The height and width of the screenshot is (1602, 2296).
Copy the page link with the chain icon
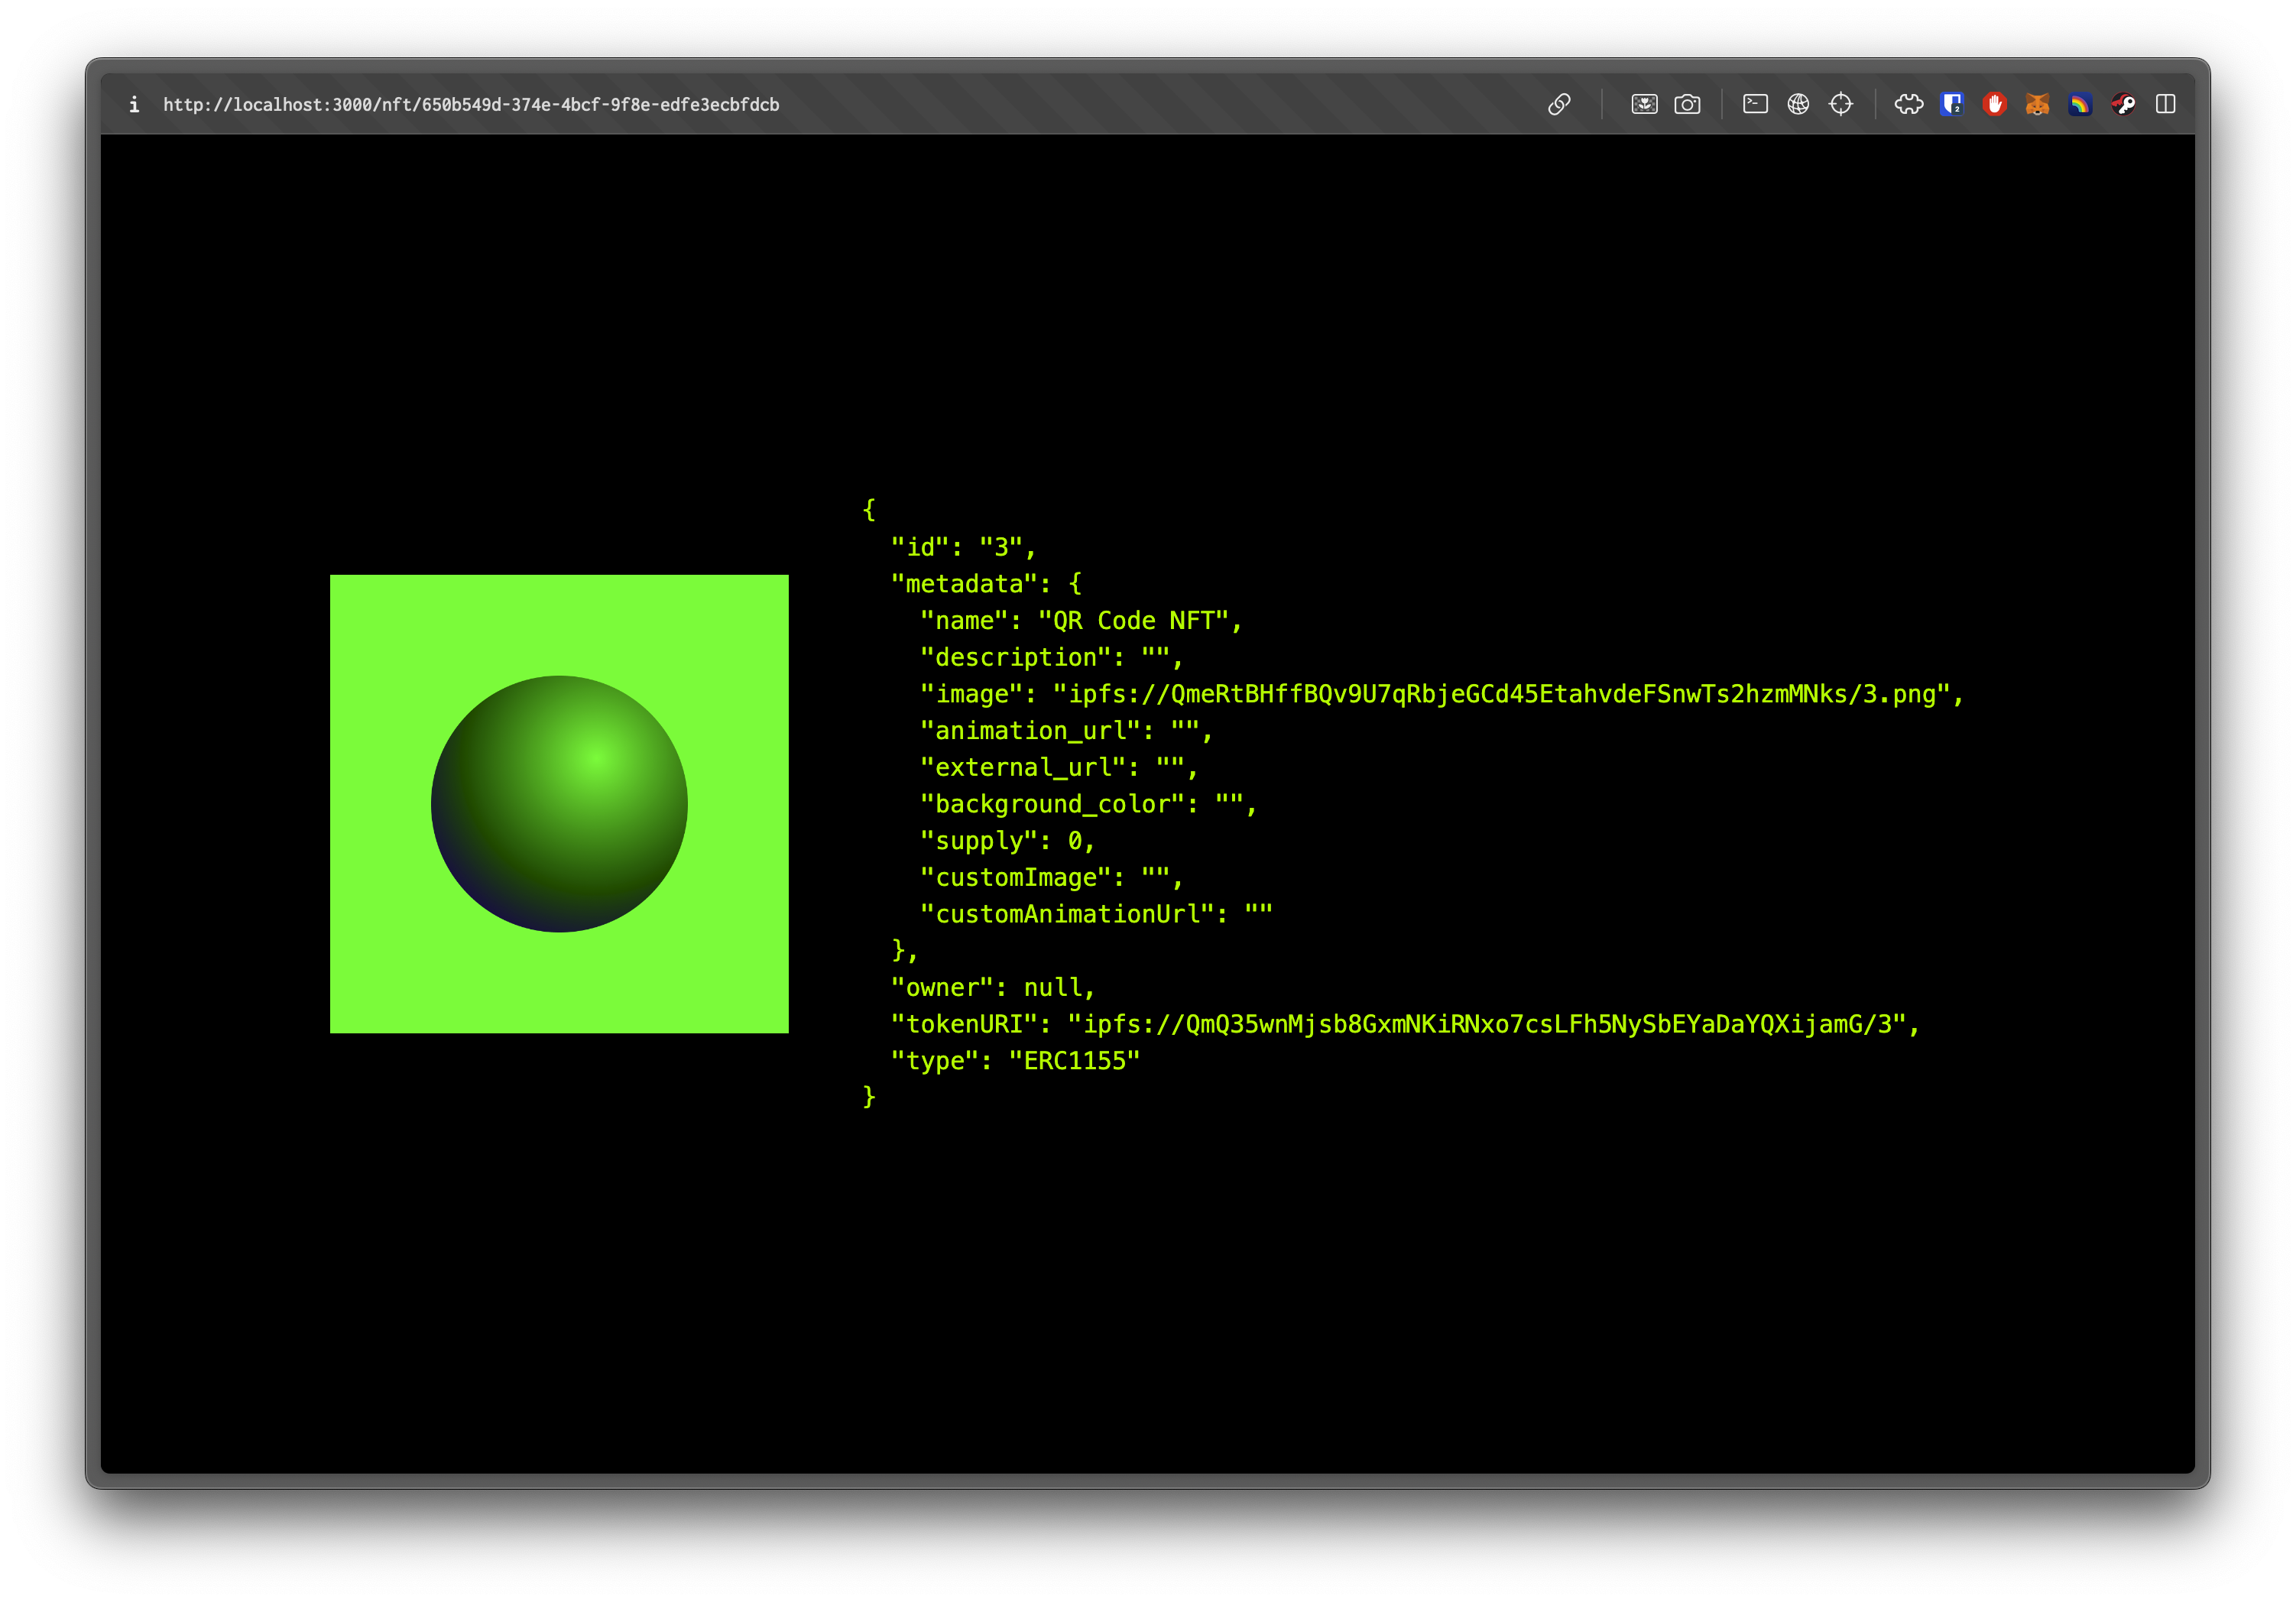pyautogui.click(x=1559, y=104)
